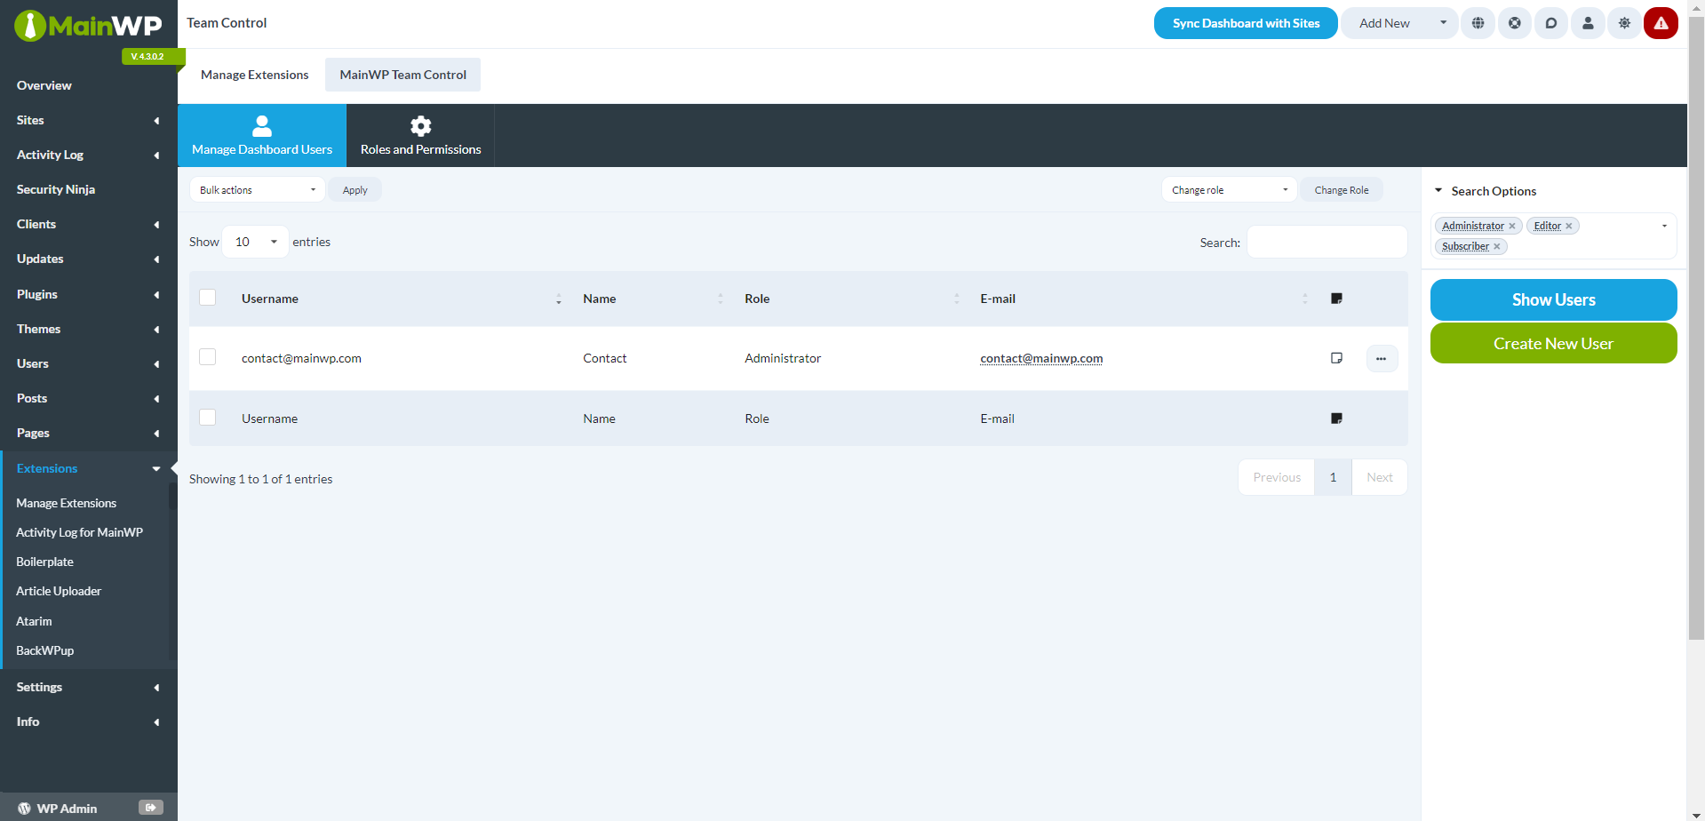
Task: Sort table by E-mail column arrows
Action: tap(1304, 299)
